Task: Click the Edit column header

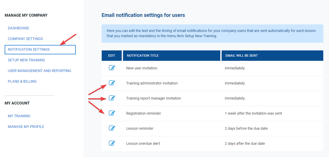Action: click(x=112, y=55)
